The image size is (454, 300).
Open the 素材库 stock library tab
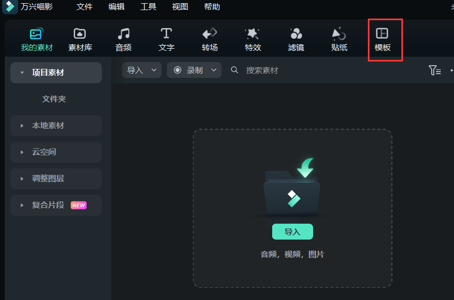[80, 40]
